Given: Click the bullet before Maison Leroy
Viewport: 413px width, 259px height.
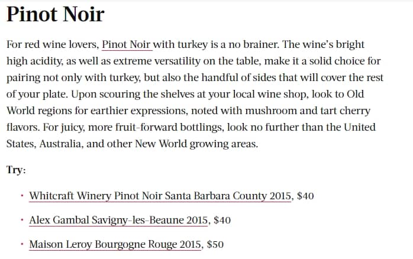Looking at the screenshot, I should point(22,244).
